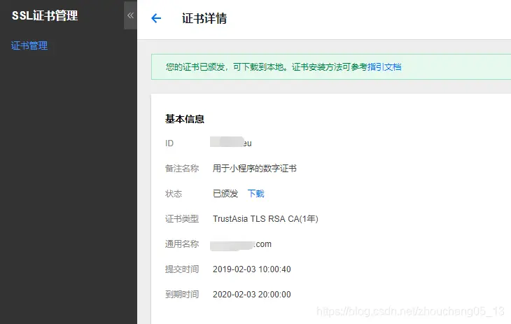
Task: Click the TrustAsia TLS RSA CA(1年) value
Action: (265, 219)
